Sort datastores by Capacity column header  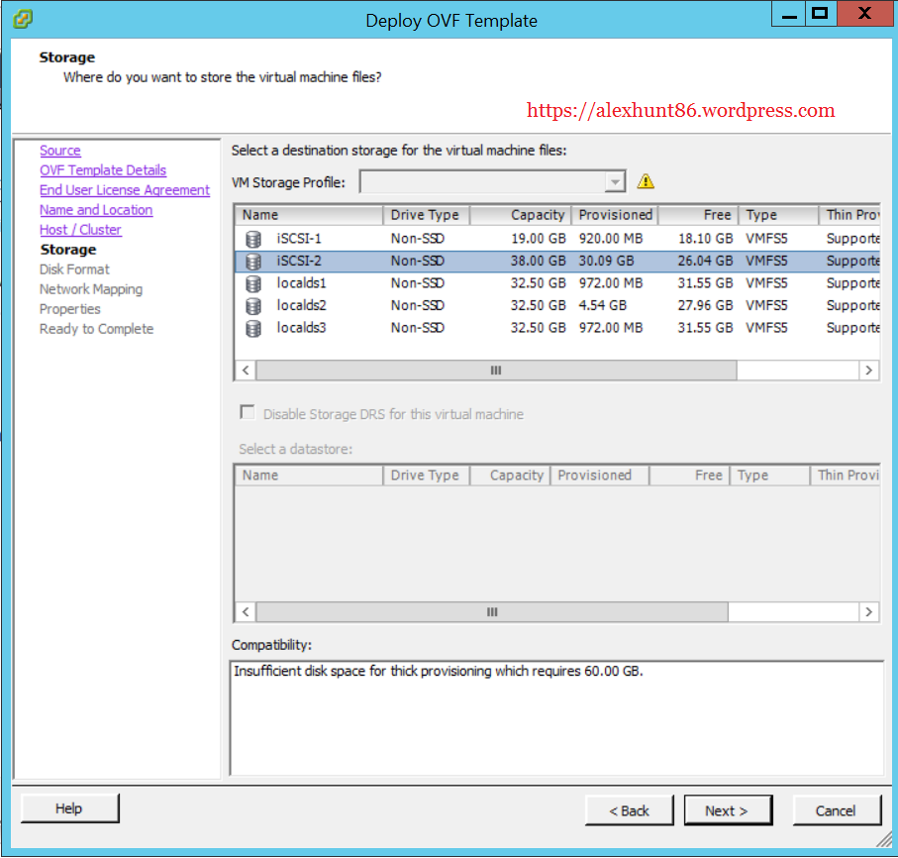(518, 215)
